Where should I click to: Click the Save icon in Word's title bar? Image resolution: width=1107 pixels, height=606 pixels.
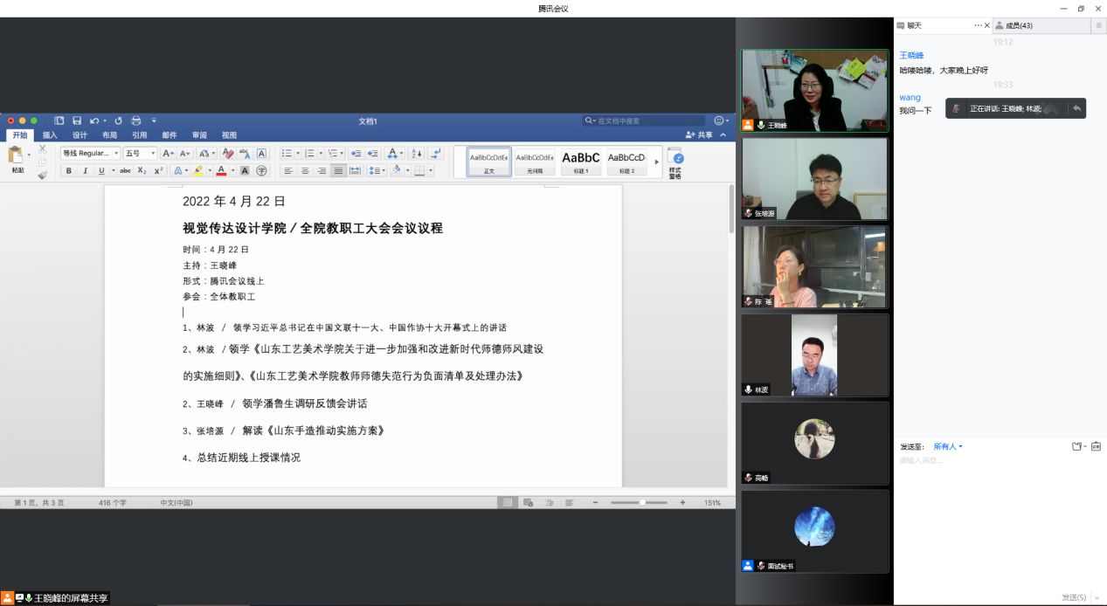coord(77,121)
